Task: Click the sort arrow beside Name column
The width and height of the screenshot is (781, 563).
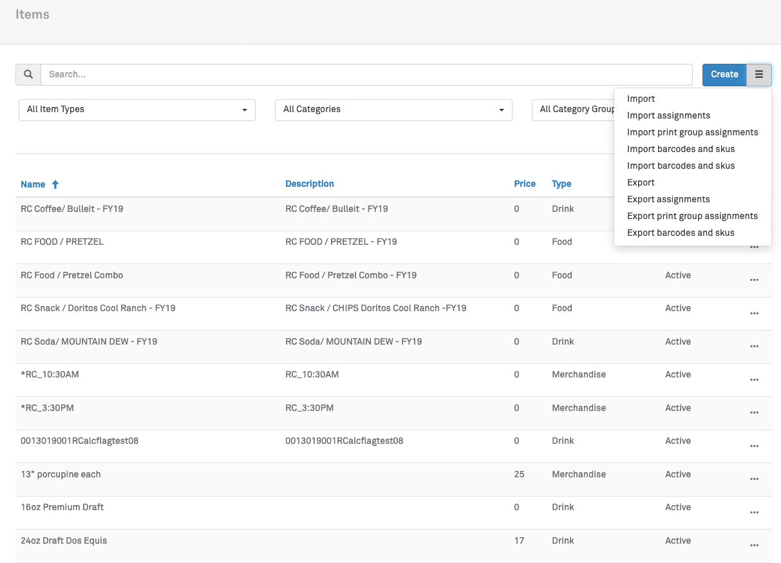Action: 55,184
